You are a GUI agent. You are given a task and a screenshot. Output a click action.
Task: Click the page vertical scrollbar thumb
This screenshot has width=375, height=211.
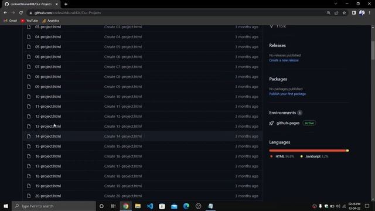[373, 50]
